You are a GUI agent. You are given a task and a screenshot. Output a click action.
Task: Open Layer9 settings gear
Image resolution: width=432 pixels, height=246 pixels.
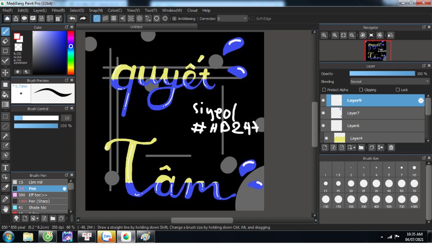click(x=421, y=100)
